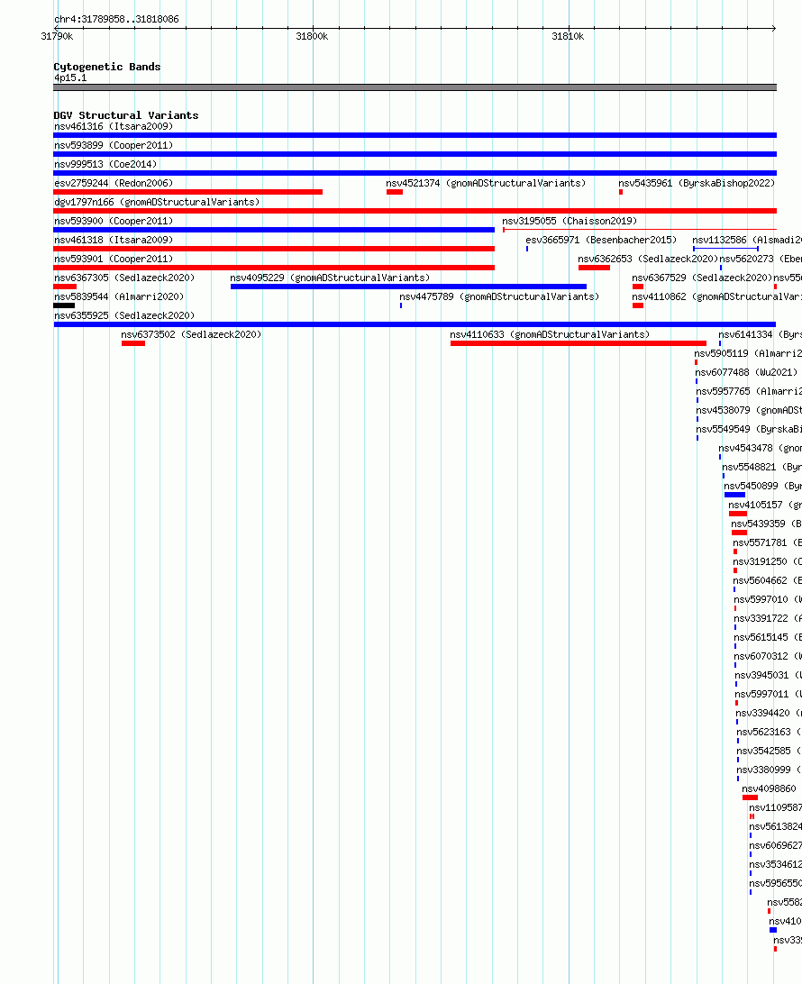This screenshot has height=984, width=802.
Task: Click the nsv461316 (Itsara2009) blue variant bar
Action: click(415, 135)
